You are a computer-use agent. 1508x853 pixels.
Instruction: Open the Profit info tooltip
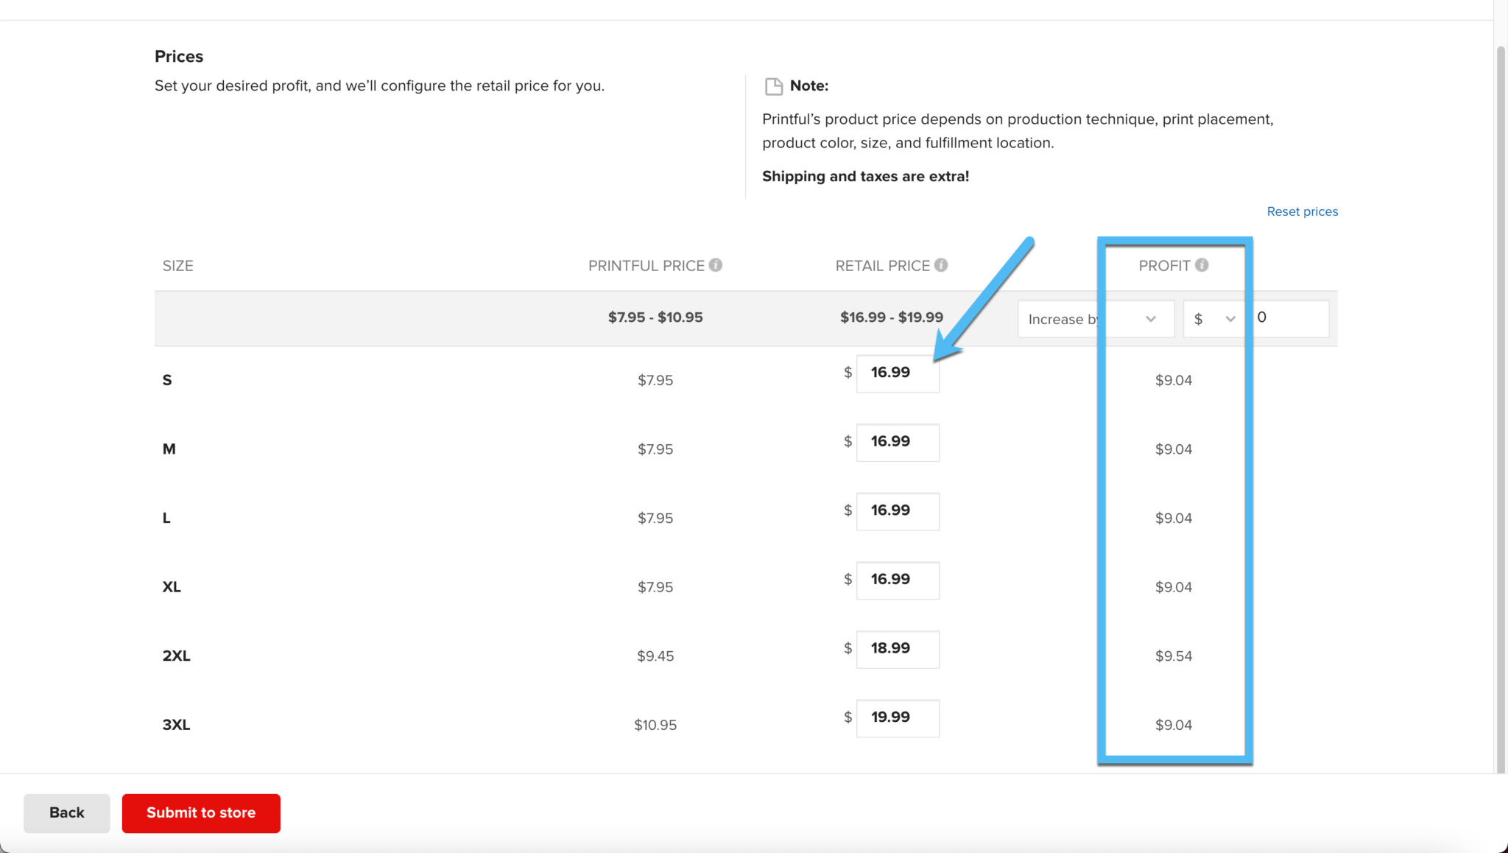(1202, 265)
